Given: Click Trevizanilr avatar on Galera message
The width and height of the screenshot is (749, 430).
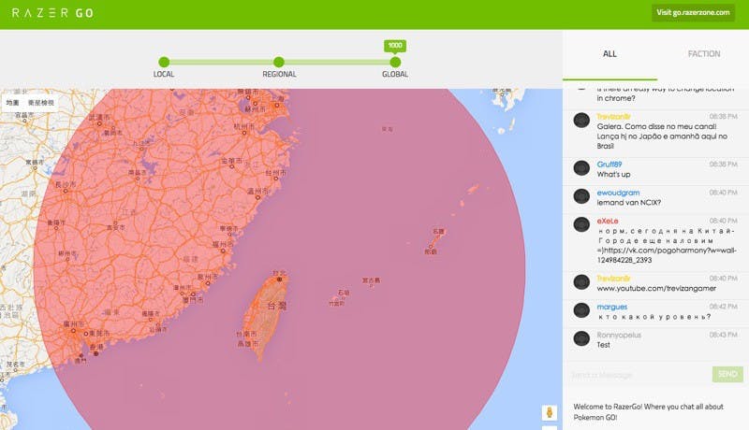Looking at the screenshot, I should 581,121.
